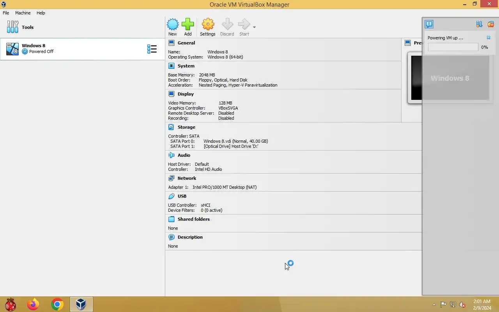Viewport: 499px width, 312px height.
Task: Click the Audio section speaker icon
Action: 171,155
